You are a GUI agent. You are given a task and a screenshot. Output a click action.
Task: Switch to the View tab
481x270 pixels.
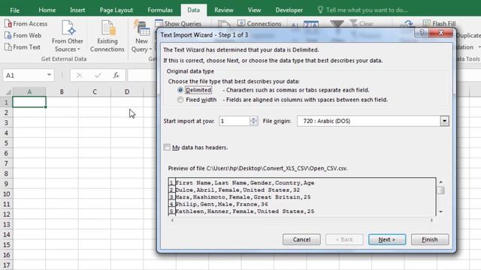[254, 10]
